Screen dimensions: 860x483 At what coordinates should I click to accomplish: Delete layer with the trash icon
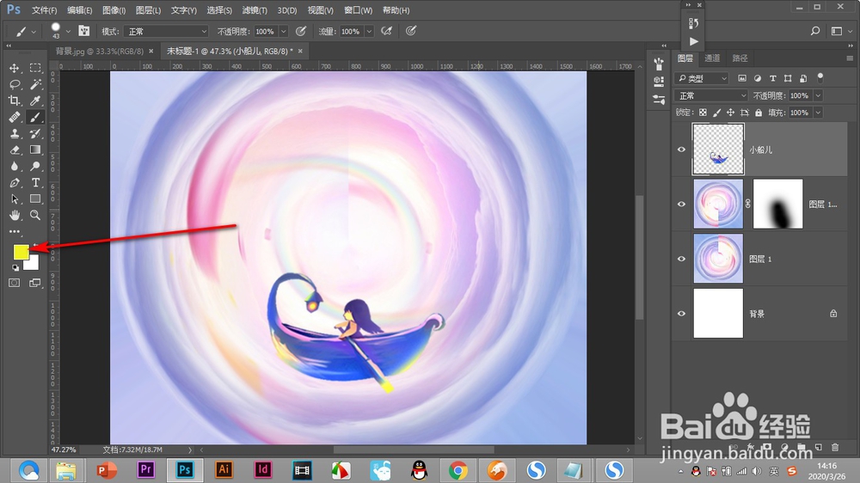tap(835, 448)
